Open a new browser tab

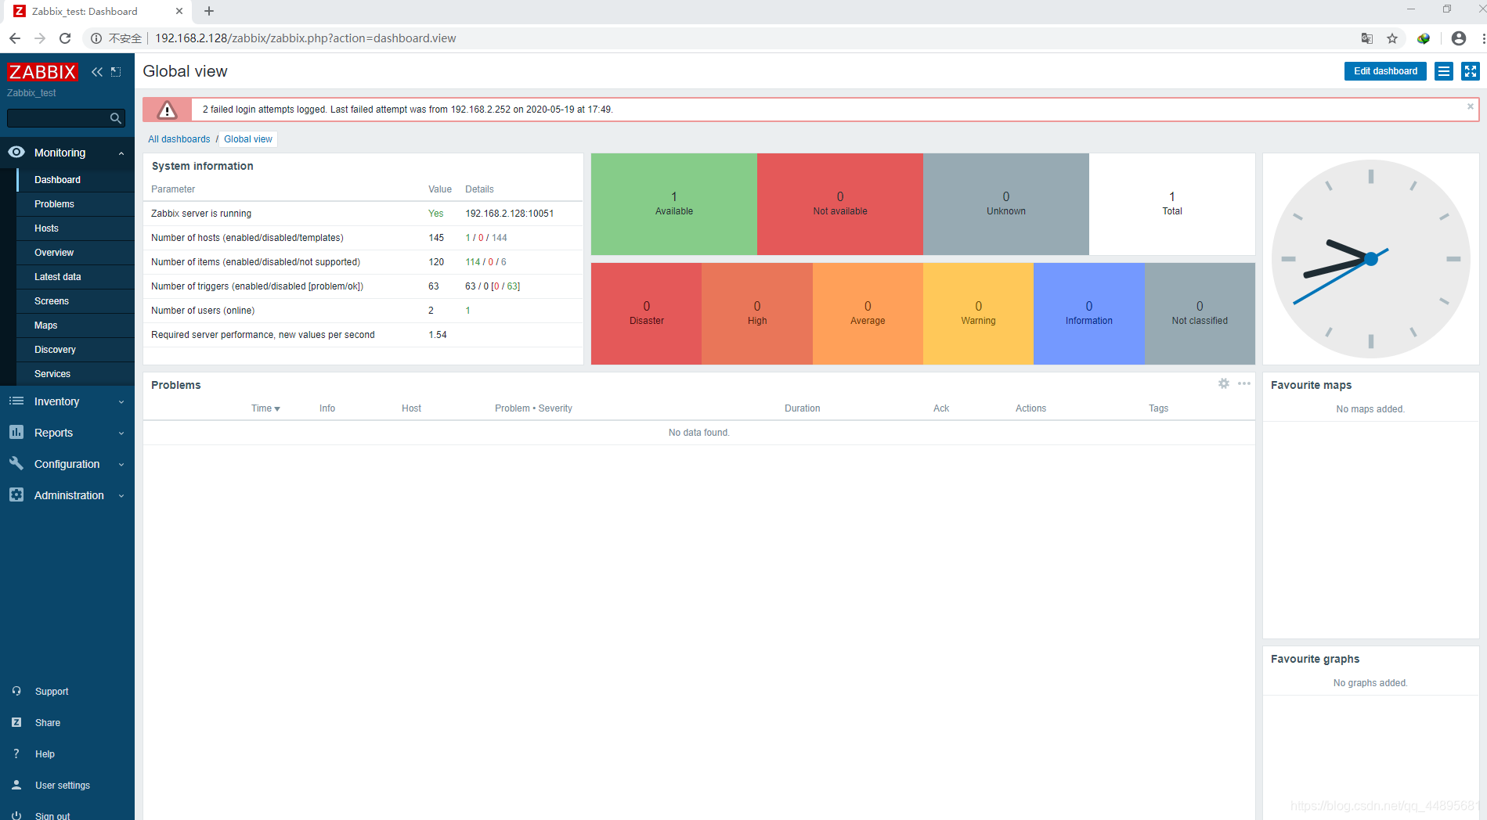point(209,11)
